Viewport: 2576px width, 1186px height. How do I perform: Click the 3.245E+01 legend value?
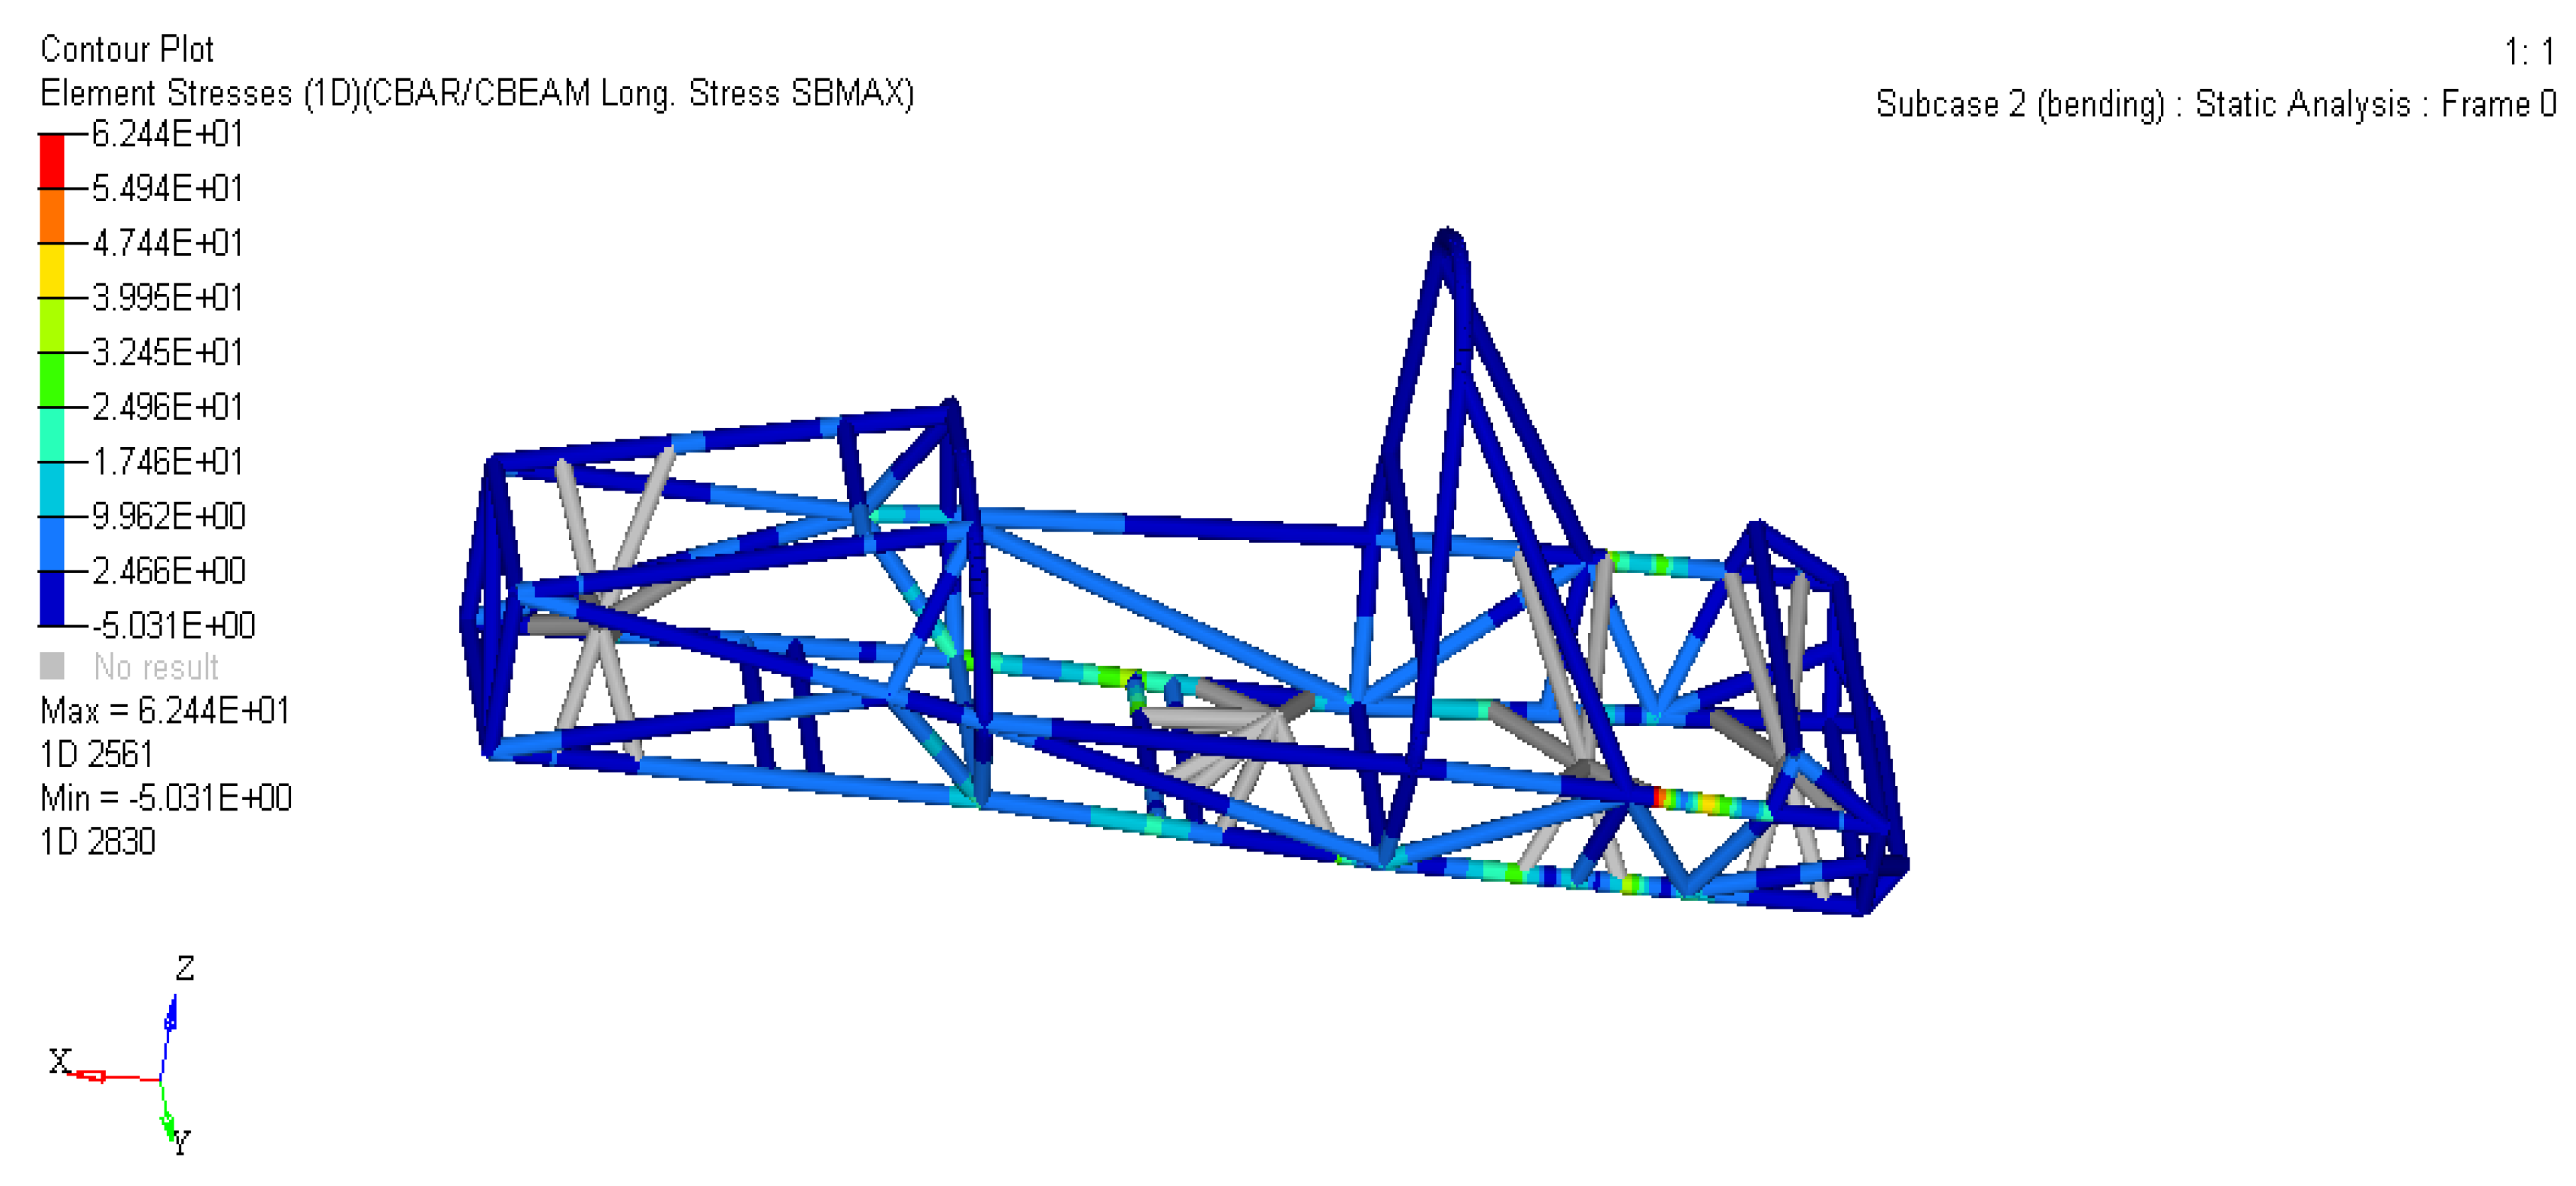167,352
